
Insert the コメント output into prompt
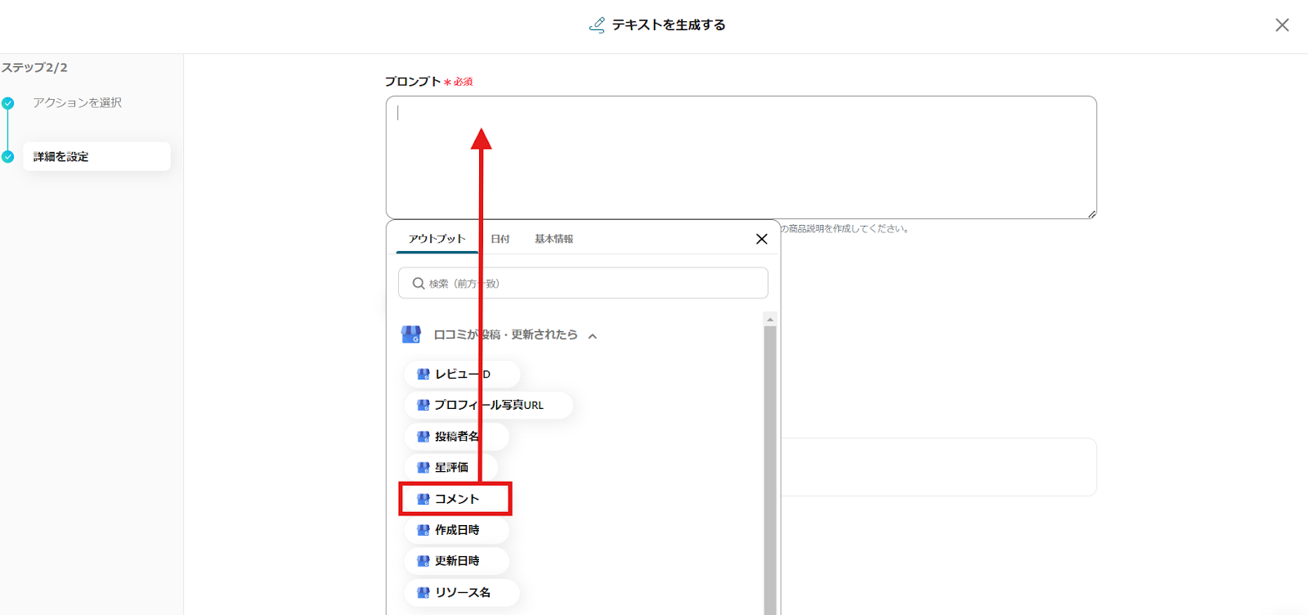(x=455, y=499)
